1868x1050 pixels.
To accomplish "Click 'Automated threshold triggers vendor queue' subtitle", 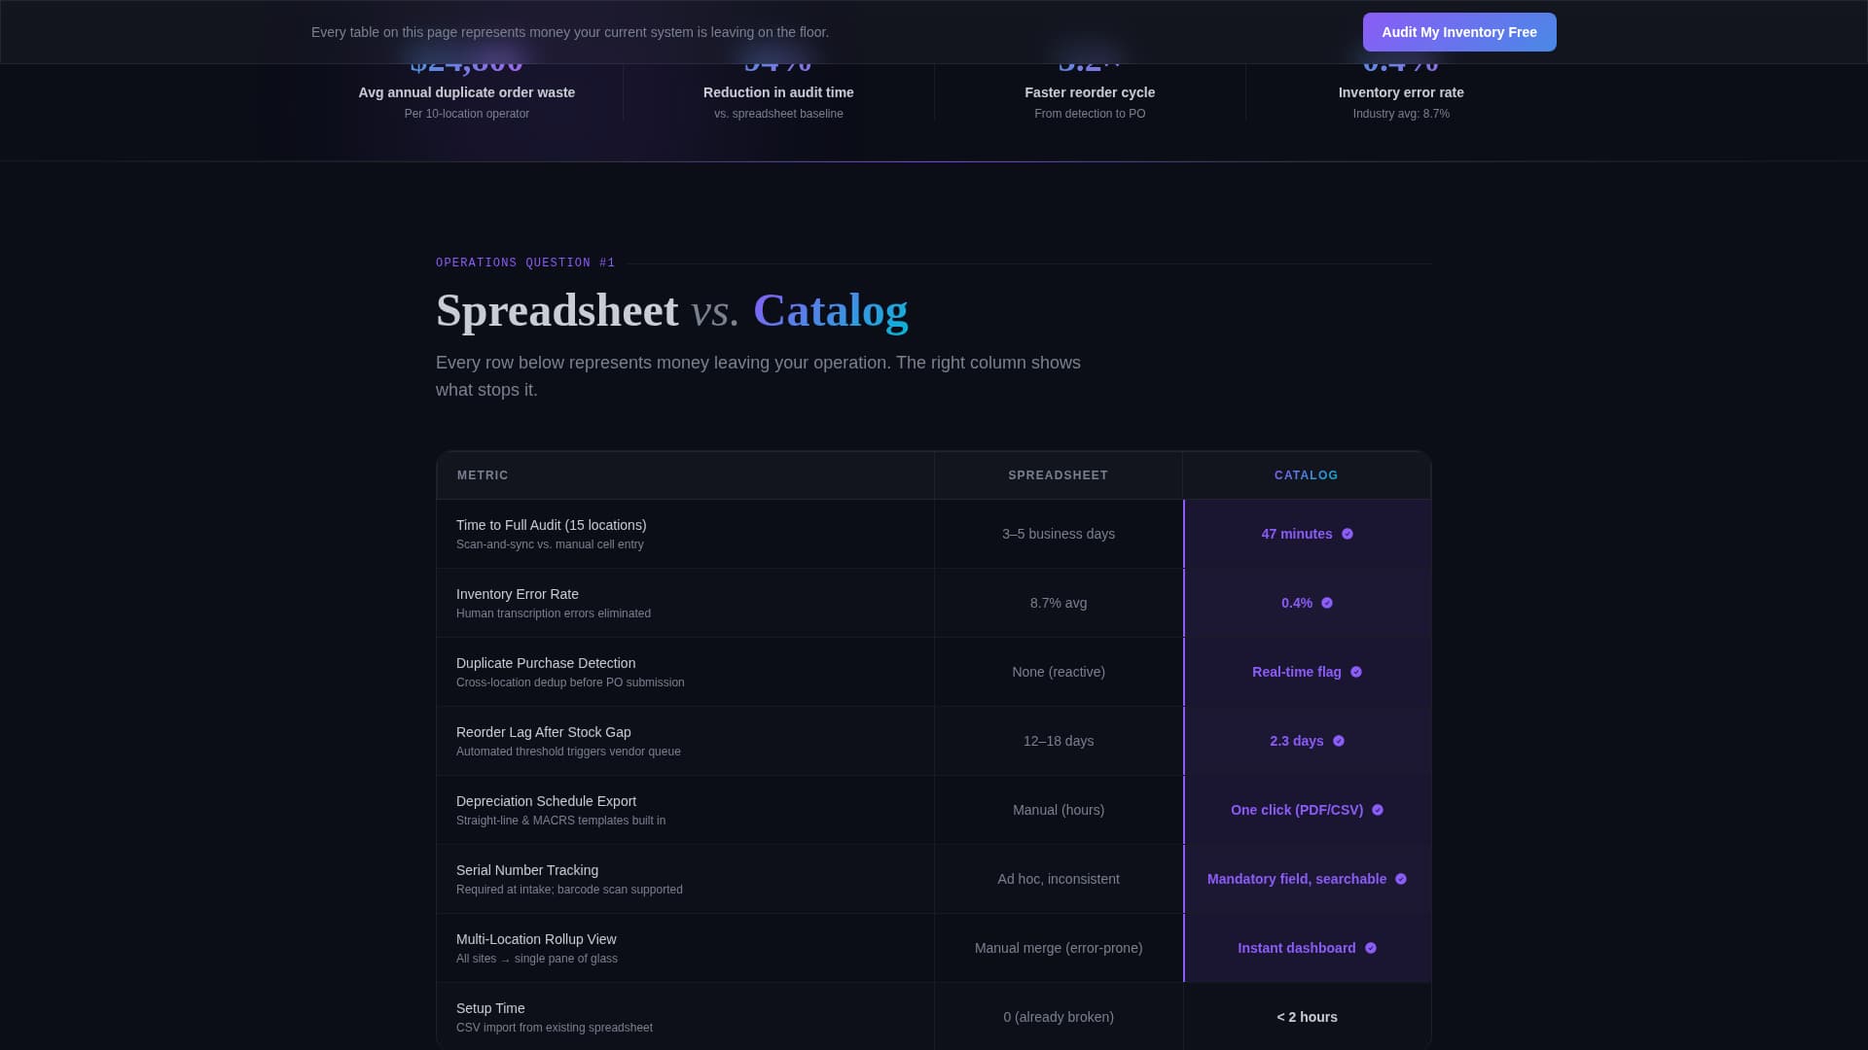I will click(x=568, y=752).
